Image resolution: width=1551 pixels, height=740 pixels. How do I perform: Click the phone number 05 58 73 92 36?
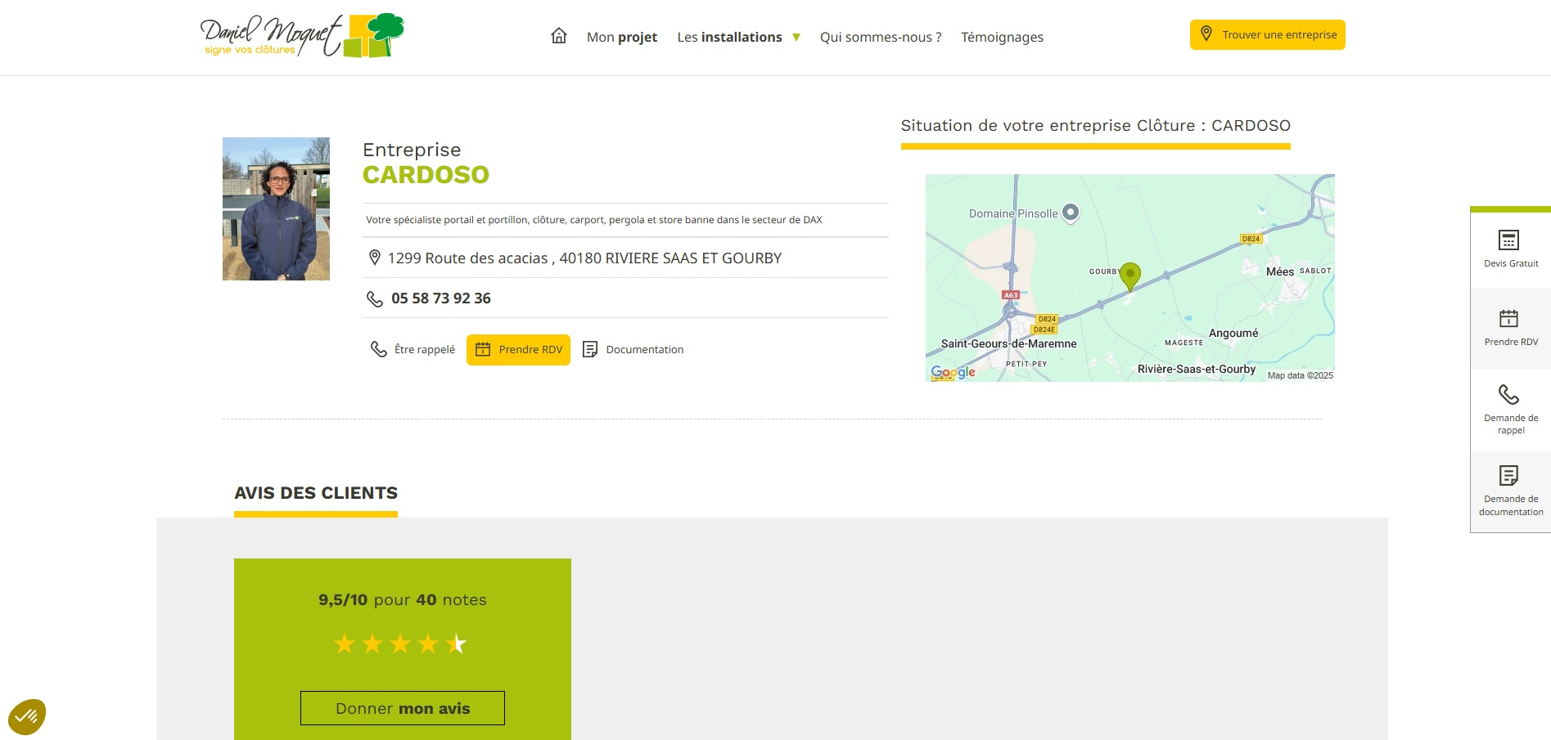(440, 298)
